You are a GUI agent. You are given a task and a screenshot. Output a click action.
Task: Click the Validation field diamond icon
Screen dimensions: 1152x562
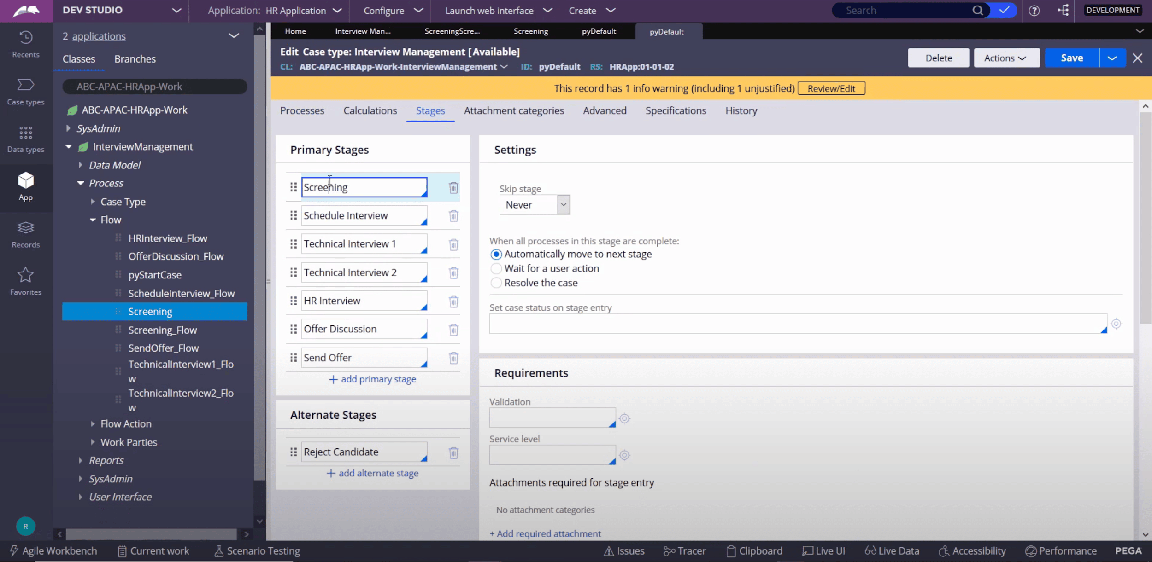[x=624, y=418]
